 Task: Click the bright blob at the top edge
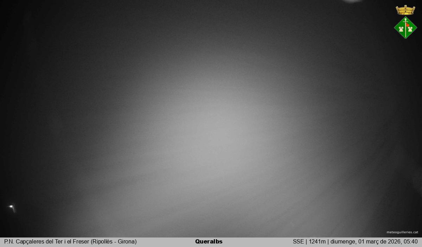(x=353, y=1)
